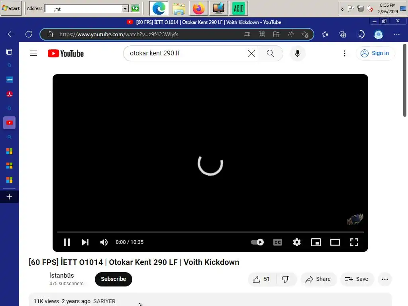Pause the video
Viewport: 408px width, 306px height.
(67, 242)
